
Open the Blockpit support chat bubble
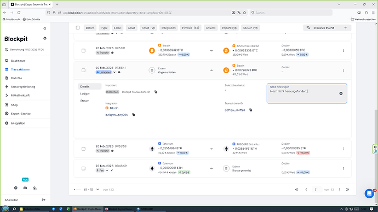pyautogui.click(x=369, y=193)
